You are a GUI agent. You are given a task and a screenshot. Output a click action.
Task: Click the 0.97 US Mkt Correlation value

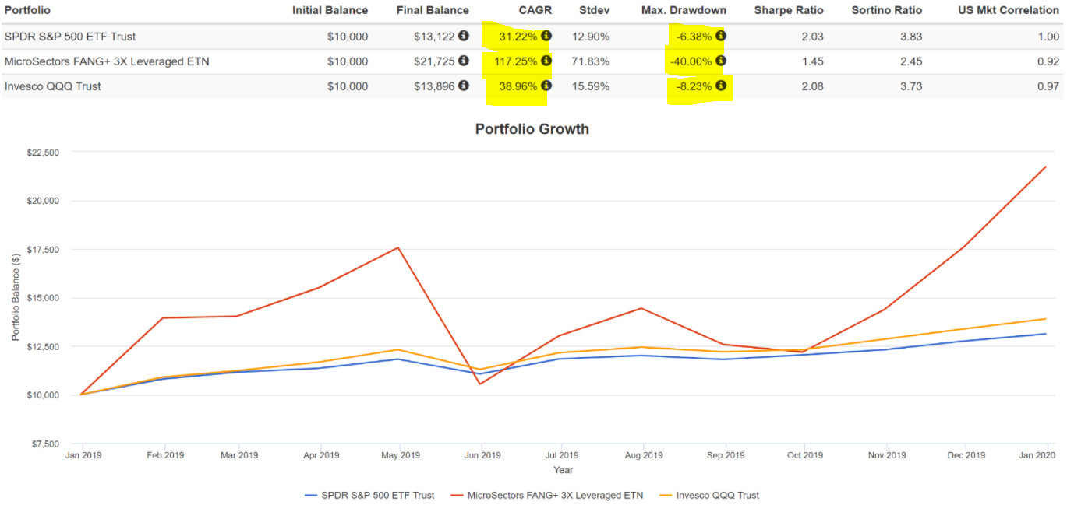[x=1048, y=86]
